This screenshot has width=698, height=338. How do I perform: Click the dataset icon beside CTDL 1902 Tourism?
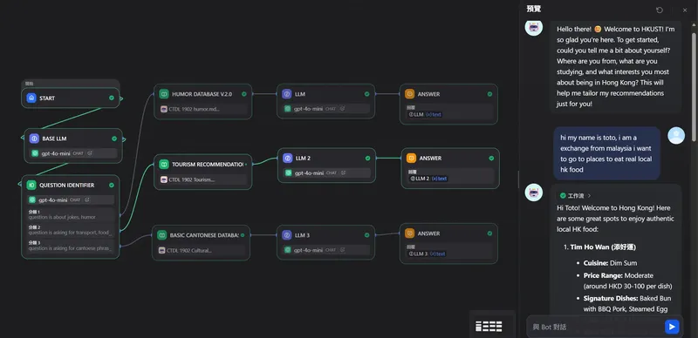point(164,179)
